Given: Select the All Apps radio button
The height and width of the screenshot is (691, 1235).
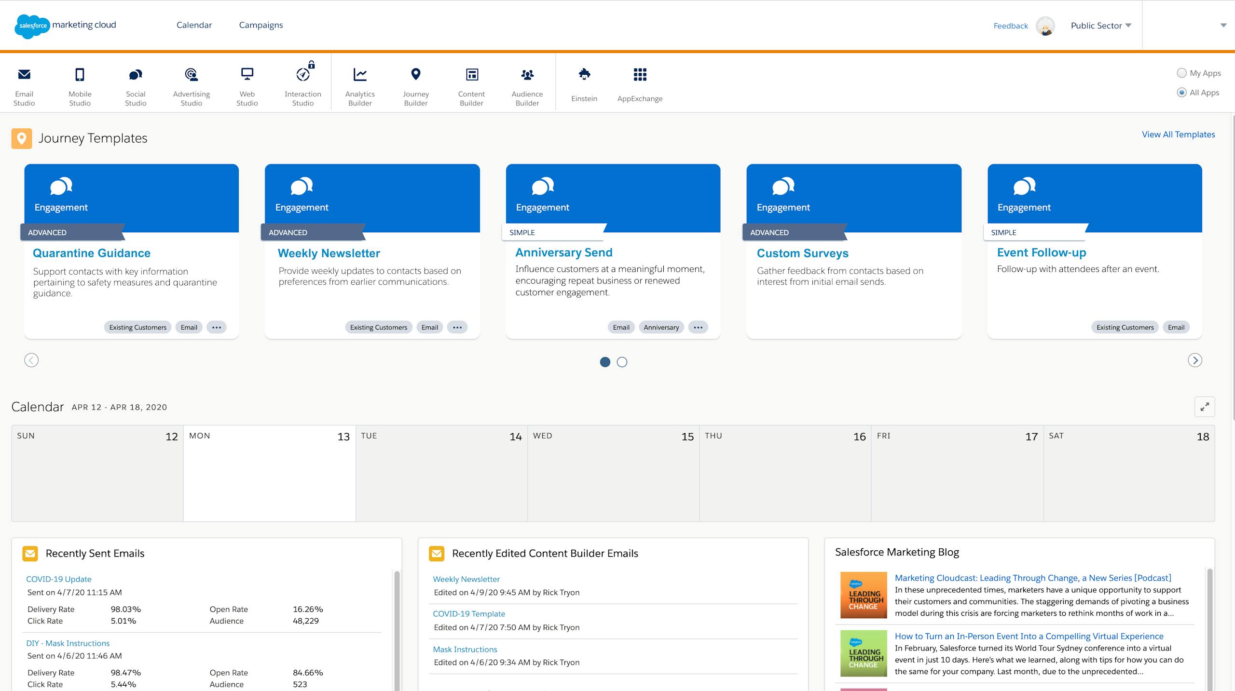Looking at the screenshot, I should (x=1181, y=93).
